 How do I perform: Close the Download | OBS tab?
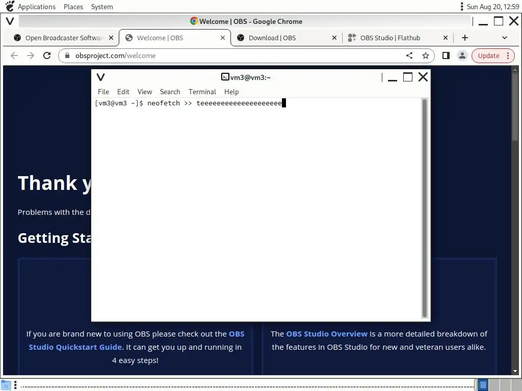click(334, 38)
